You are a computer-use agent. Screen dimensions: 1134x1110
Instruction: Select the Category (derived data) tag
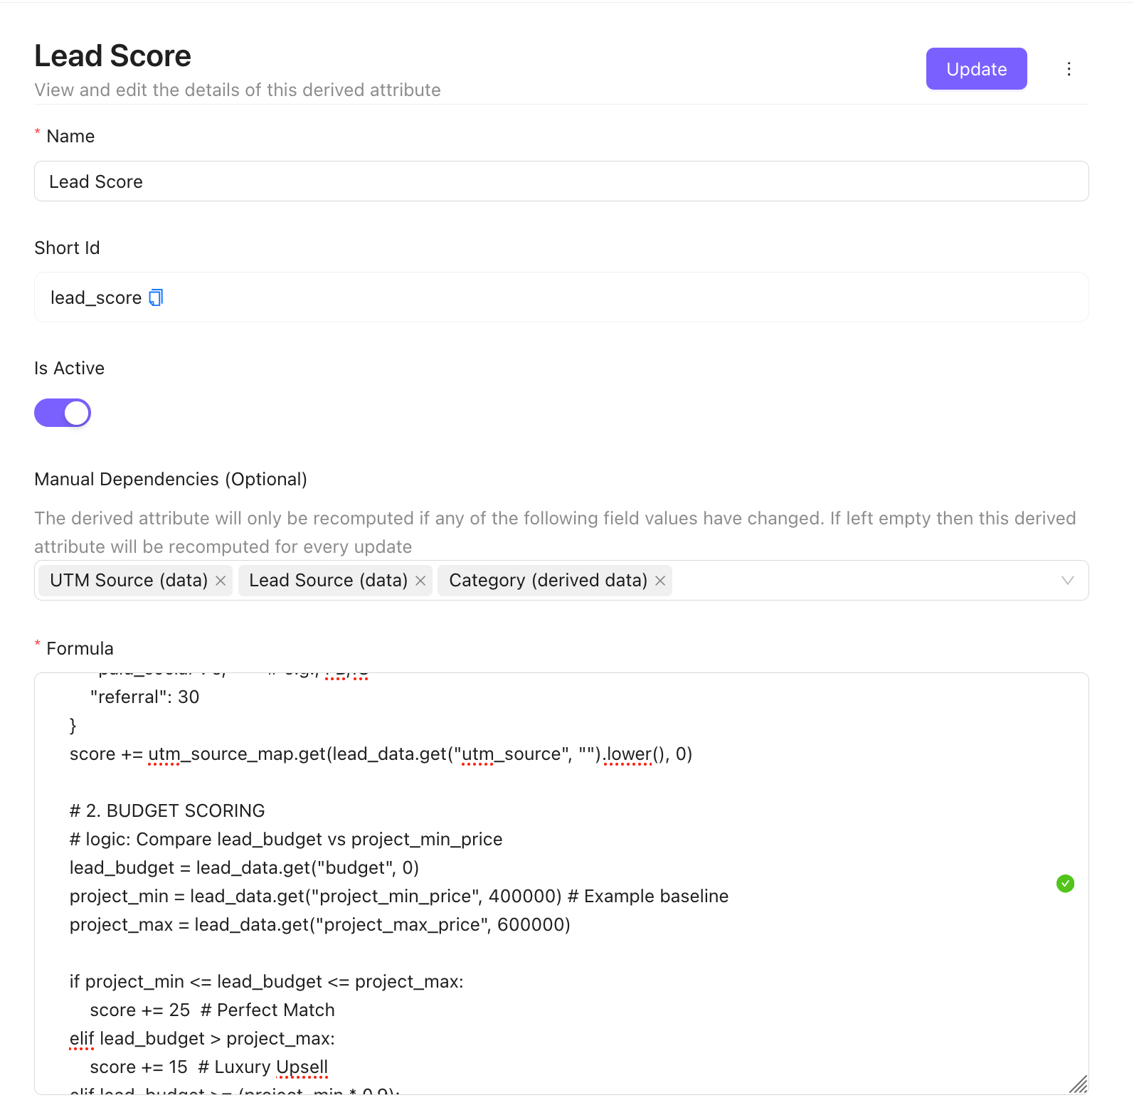coord(548,581)
